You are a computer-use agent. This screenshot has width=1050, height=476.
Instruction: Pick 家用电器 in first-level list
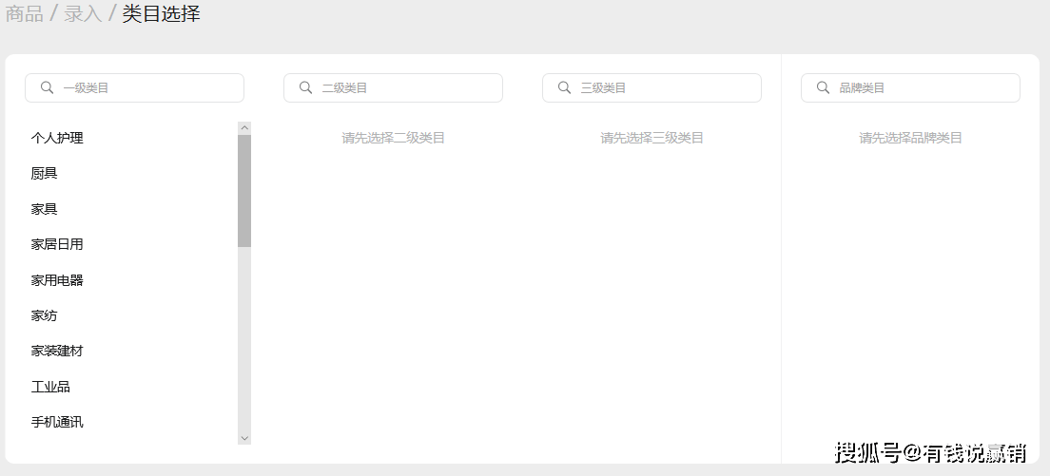click(57, 280)
